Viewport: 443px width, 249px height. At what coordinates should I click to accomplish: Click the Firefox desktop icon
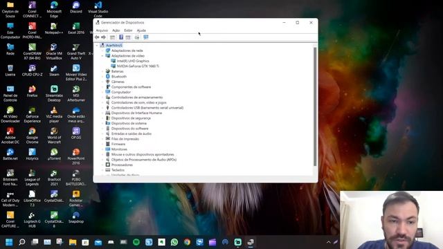coord(32,91)
